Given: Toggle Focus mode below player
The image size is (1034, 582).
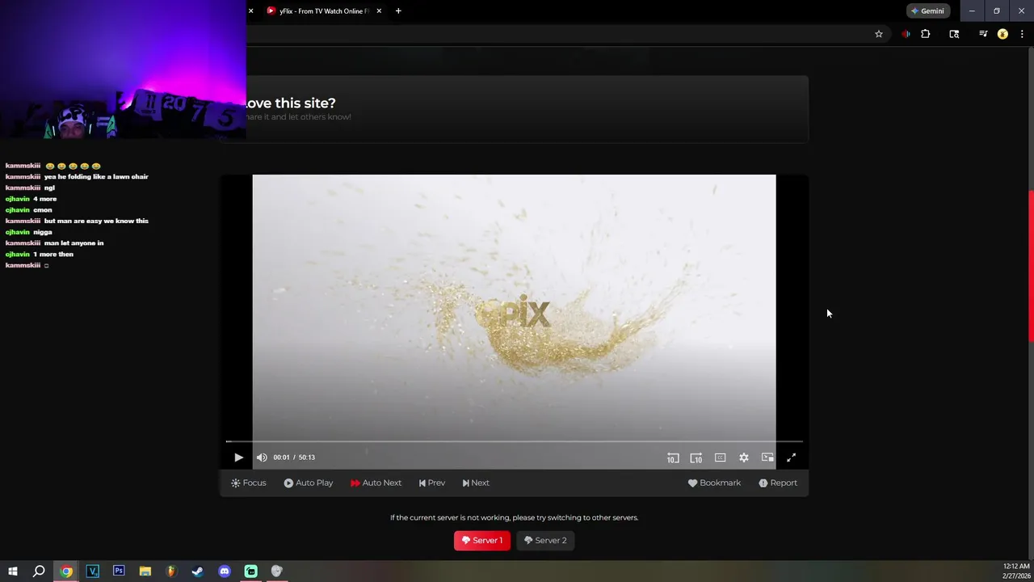Looking at the screenshot, I should pyautogui.click(x=248, y=483).
